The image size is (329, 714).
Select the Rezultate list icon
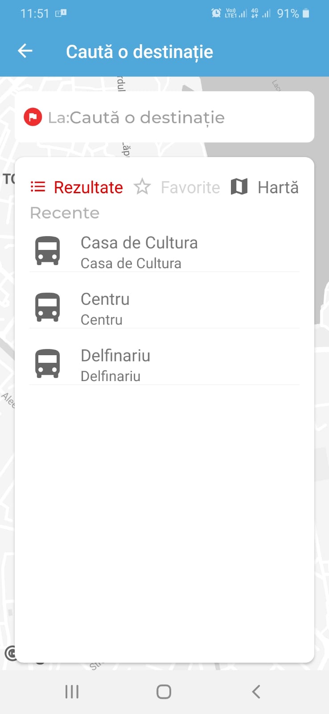tap(38, 187)
